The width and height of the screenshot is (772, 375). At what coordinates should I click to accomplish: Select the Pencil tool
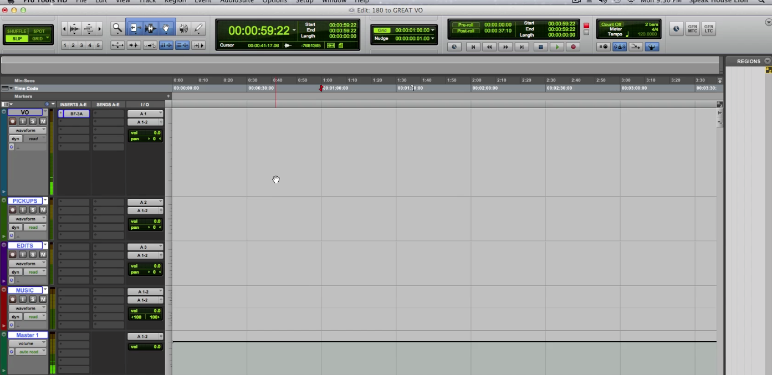pos(198,28)
